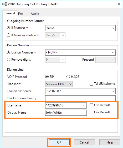123x148 pixels.
Task: Choose the 'If Number =' radio button
Action: click(8, 28)
